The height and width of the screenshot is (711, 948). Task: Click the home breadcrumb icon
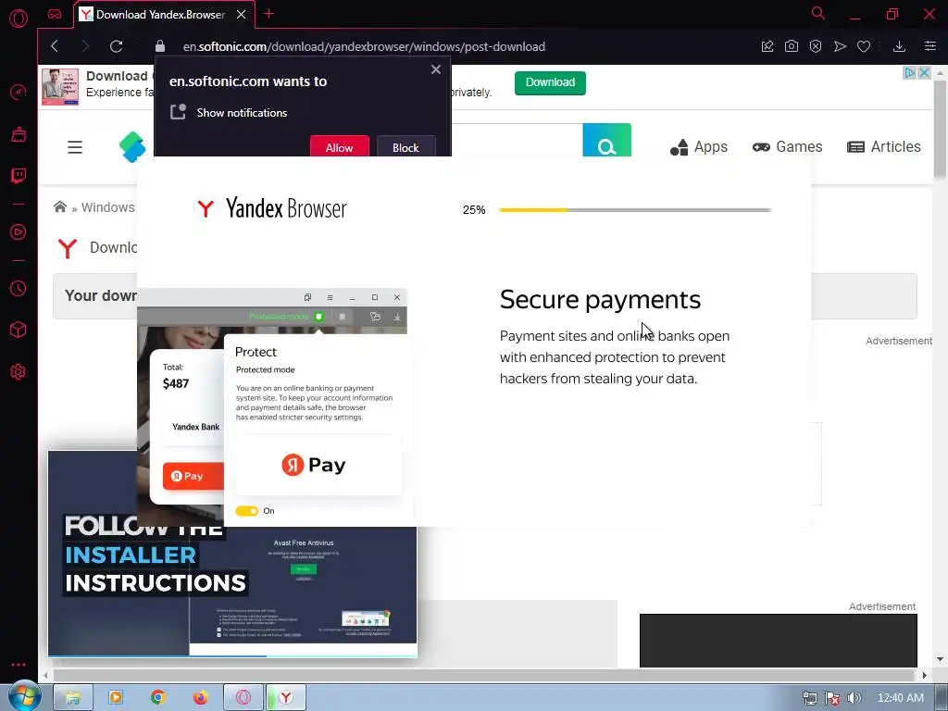point(60,207)
